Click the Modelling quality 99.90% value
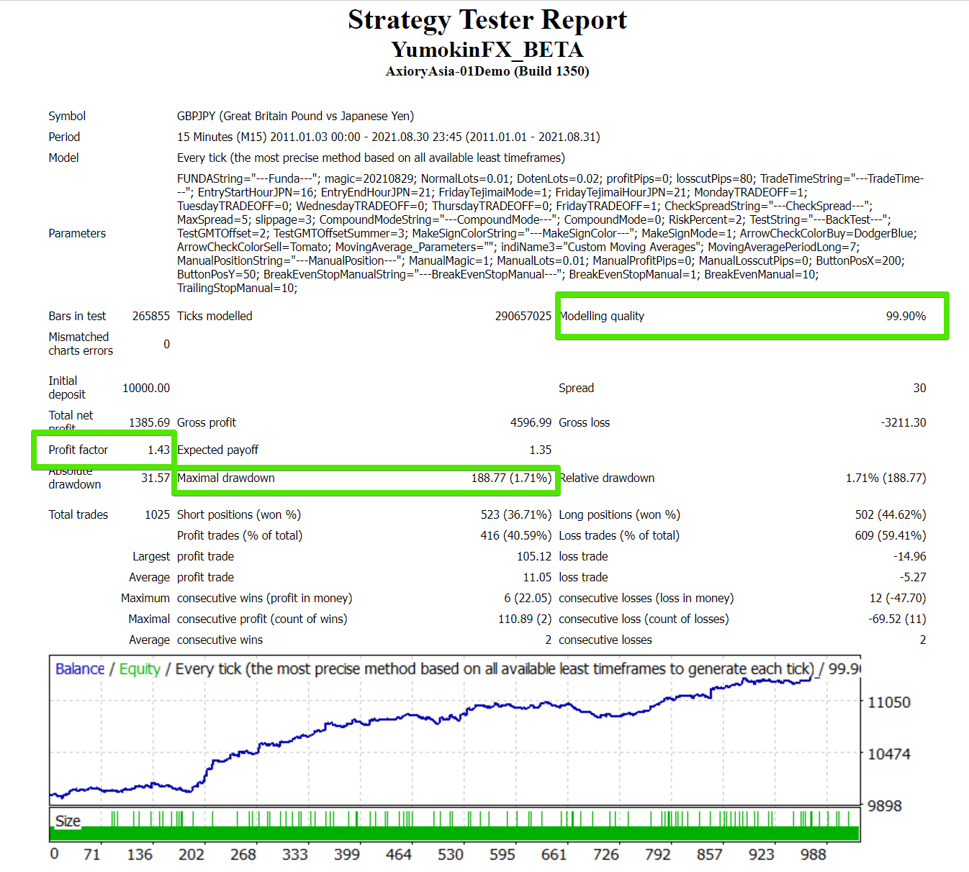The image size is (969, 872). [905, 316]
